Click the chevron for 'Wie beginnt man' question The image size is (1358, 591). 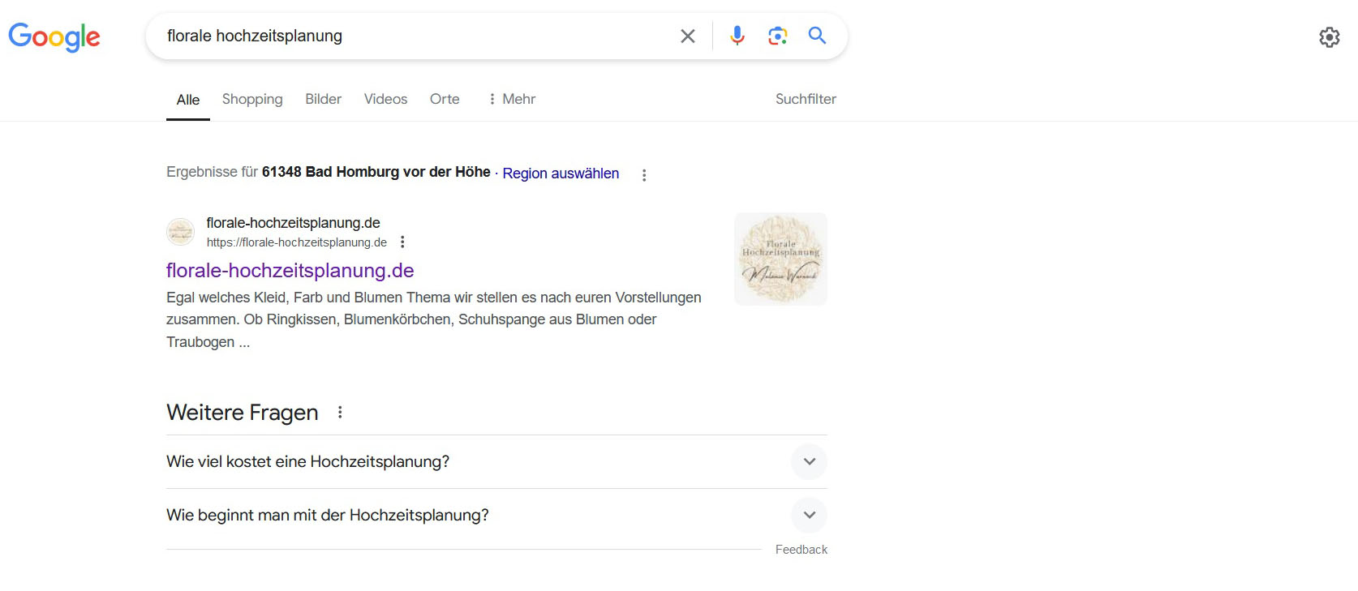coord(809,515)
